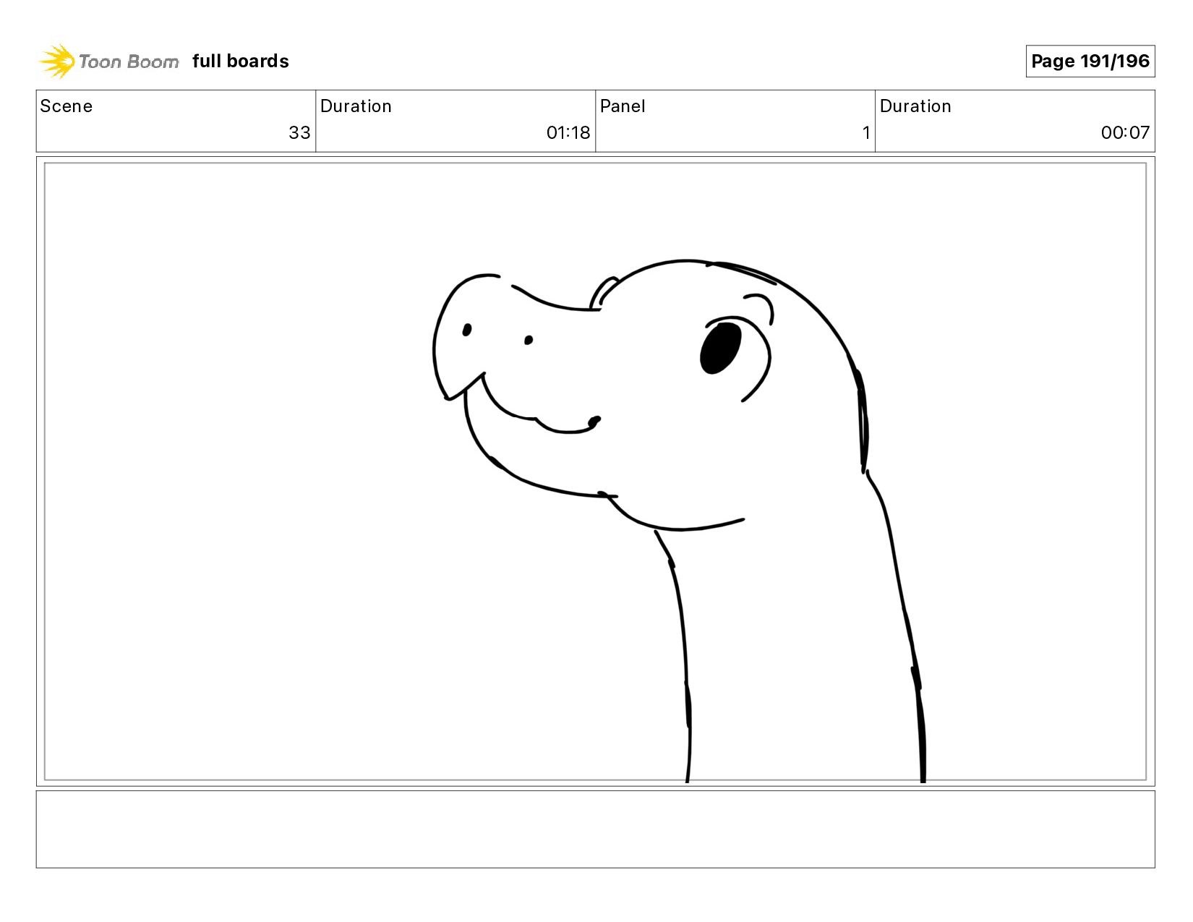This screenshot has width=1193, height=922.
Task: Click the 'Duration' label beside Panel
Action: [915, 106]
